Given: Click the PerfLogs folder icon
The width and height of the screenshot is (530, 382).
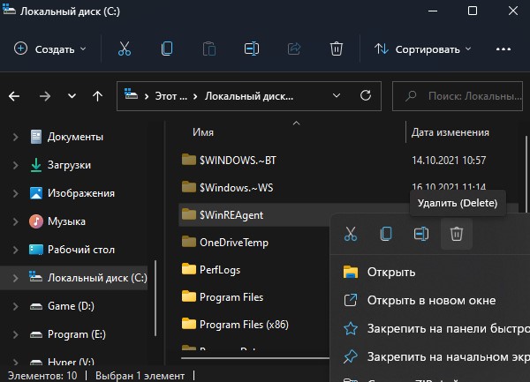Looking at the screenshot, I should tap(189, 269).
